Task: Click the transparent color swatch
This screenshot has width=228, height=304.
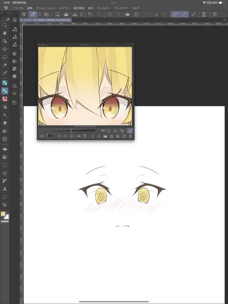Action: click(5, 221)
